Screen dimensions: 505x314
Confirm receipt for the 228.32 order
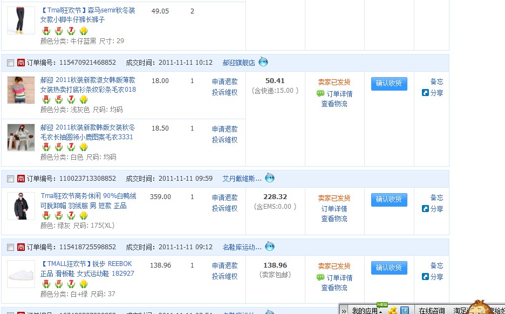coord(389,199)
